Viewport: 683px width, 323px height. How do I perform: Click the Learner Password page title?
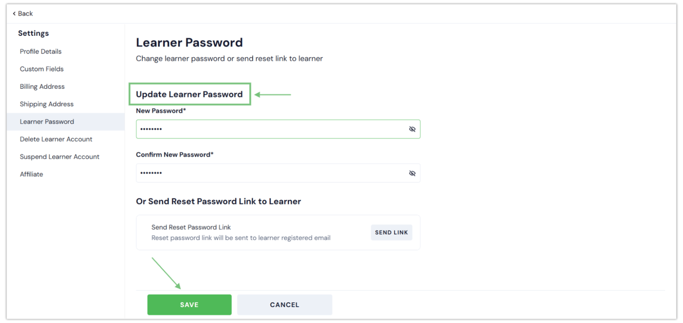tap(190, 43)
